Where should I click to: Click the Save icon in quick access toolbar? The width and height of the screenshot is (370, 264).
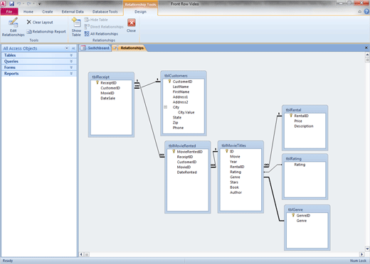[11, 4]
